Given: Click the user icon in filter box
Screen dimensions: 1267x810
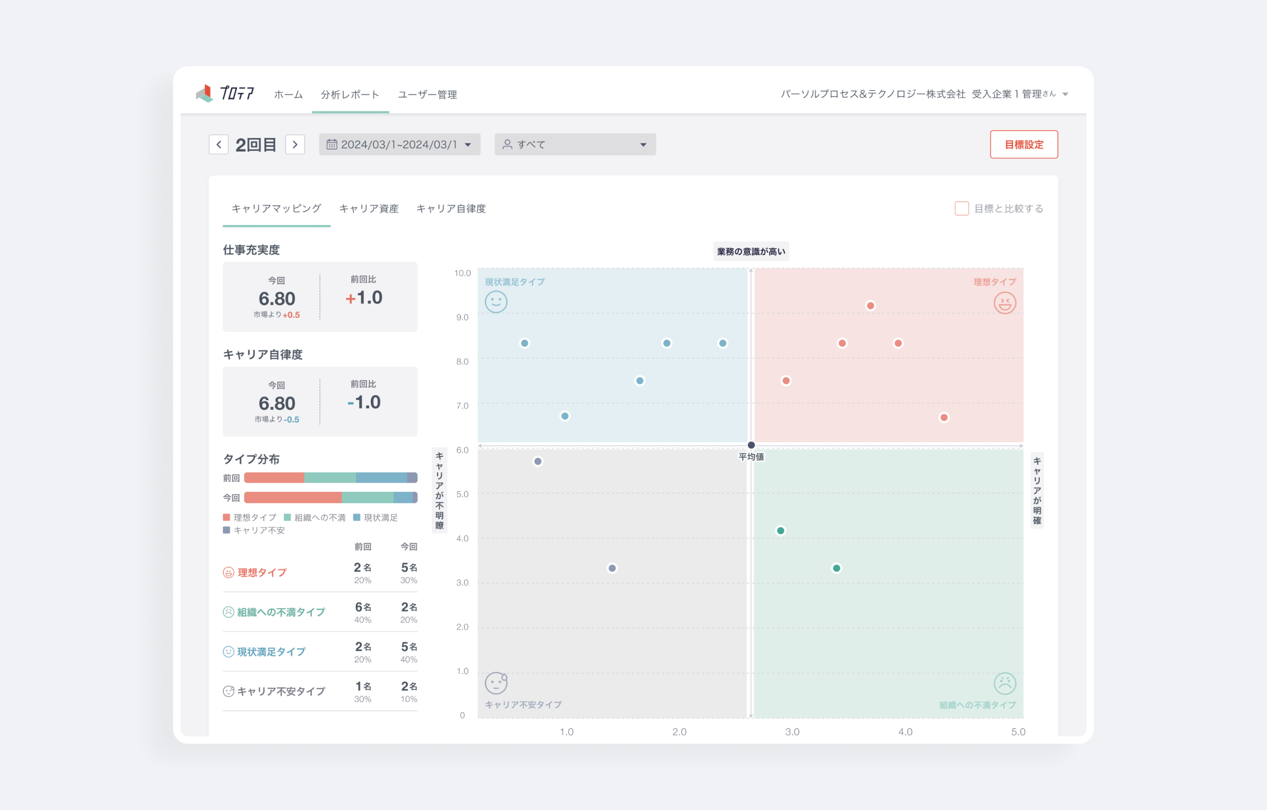Looking at the screenshot, I should 507,145.
